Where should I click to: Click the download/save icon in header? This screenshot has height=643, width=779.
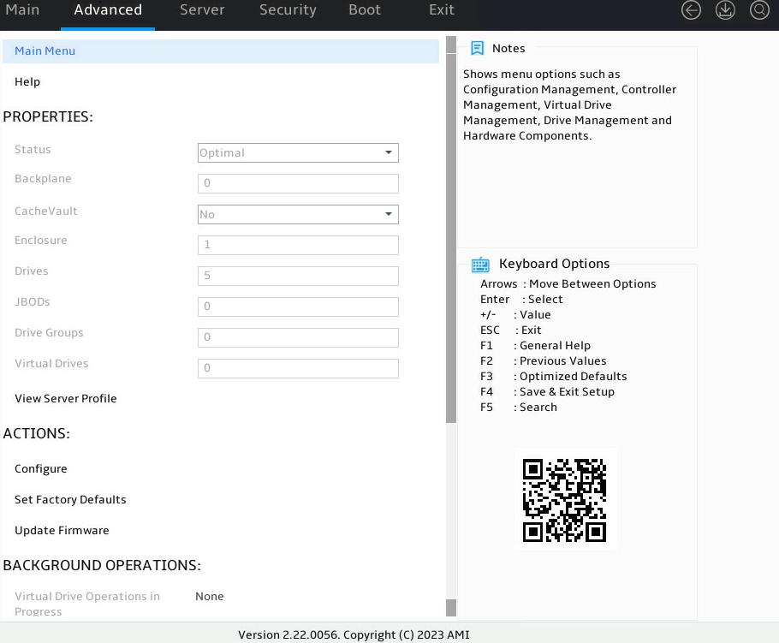[725, 10]
